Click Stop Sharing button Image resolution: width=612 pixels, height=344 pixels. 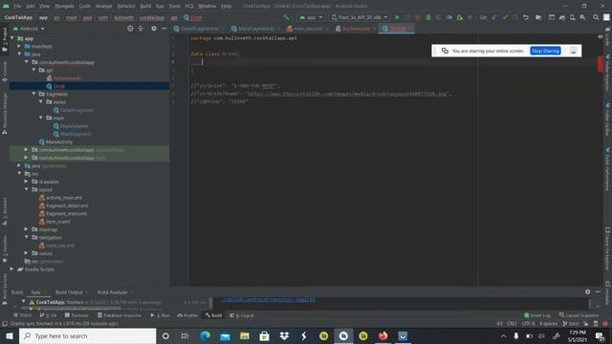coord(545,51)
